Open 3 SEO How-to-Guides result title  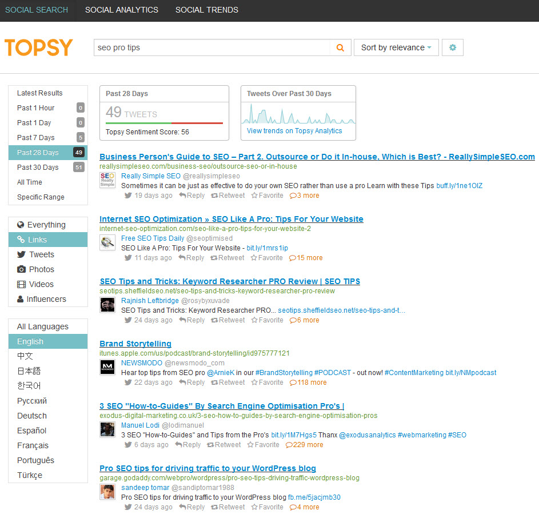click(222, 406)
